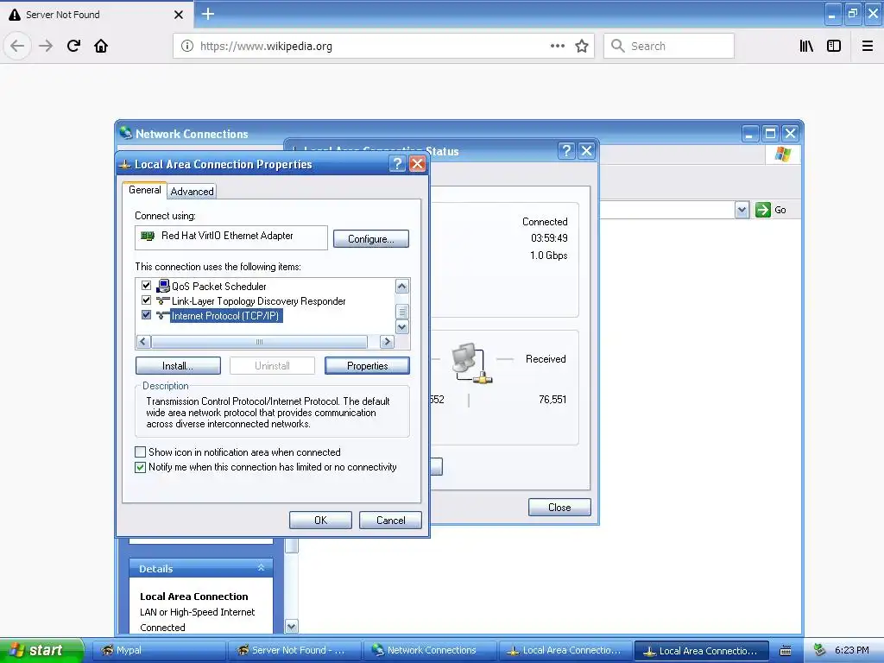884x663 pixels.
Task: Go forward with the browser forward arrow
Action: [x=46, y=46]
